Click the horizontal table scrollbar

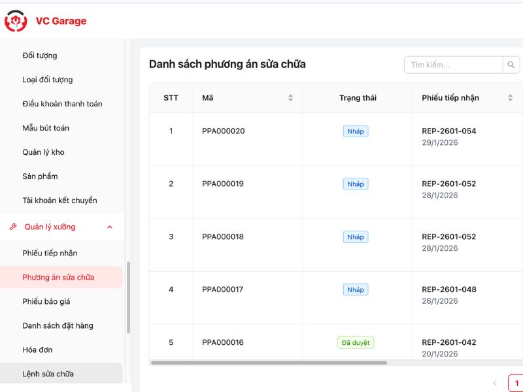coord(269,363)
